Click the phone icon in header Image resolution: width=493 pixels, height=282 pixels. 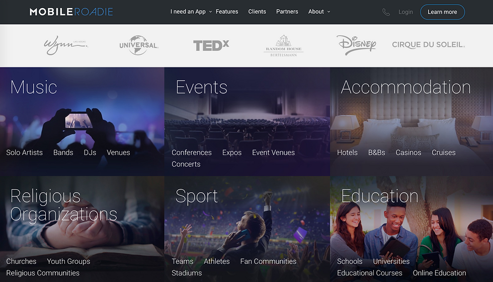click(386, 12)
